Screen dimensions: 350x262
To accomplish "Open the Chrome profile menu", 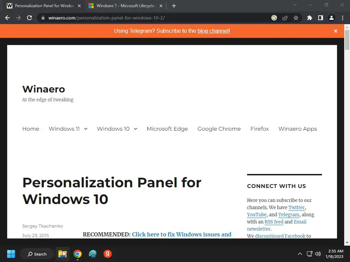I will point(332,18).
